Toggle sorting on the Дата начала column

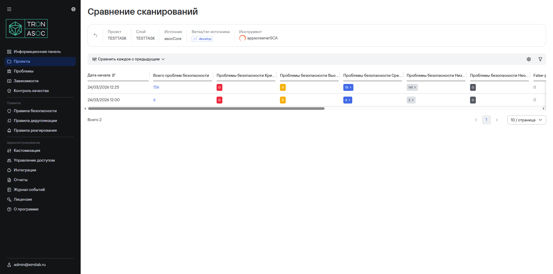tap(114, 75)
